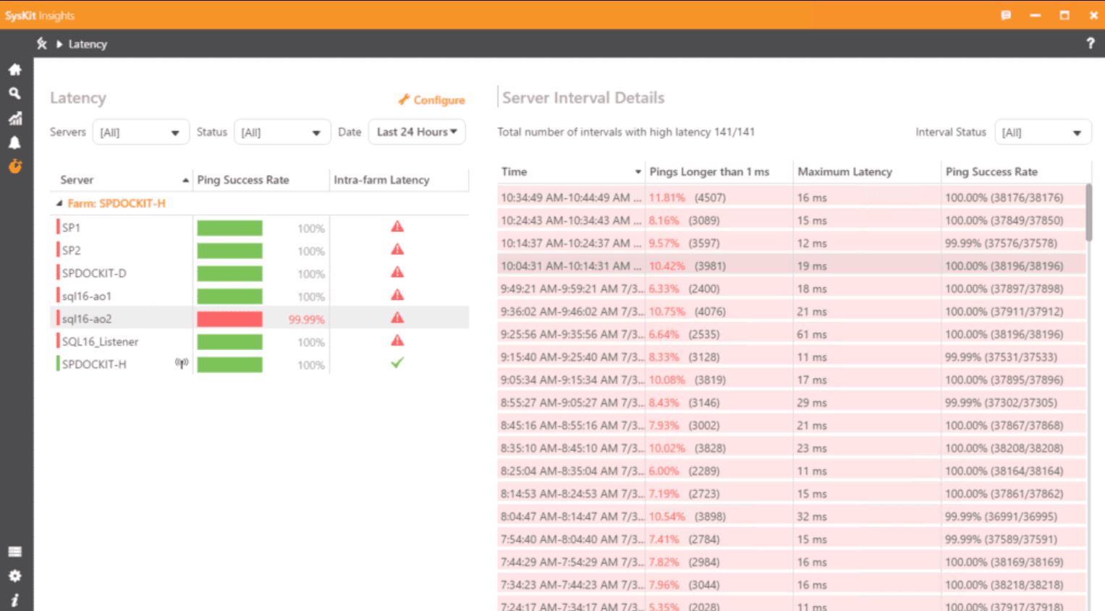Select the SP2 server row
The image size is (1105, 611).
click(x=259, y=250)
